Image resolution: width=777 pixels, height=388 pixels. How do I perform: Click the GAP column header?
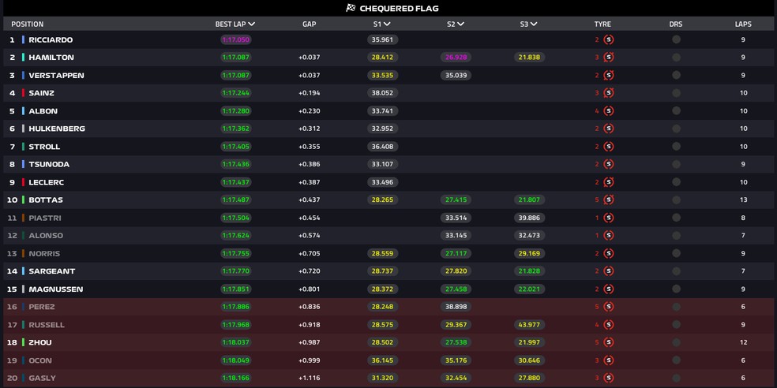coord(310,24)
